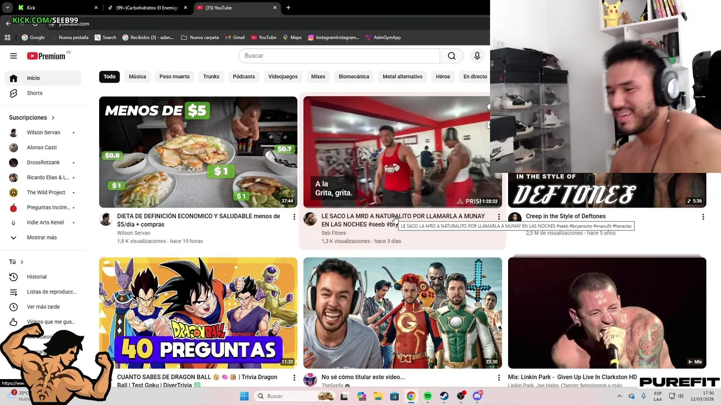The height and width of the screenshot is (405, 721).
Task: Open the Linkin Park mix thumbnail
Action: (x=607, y=313)
